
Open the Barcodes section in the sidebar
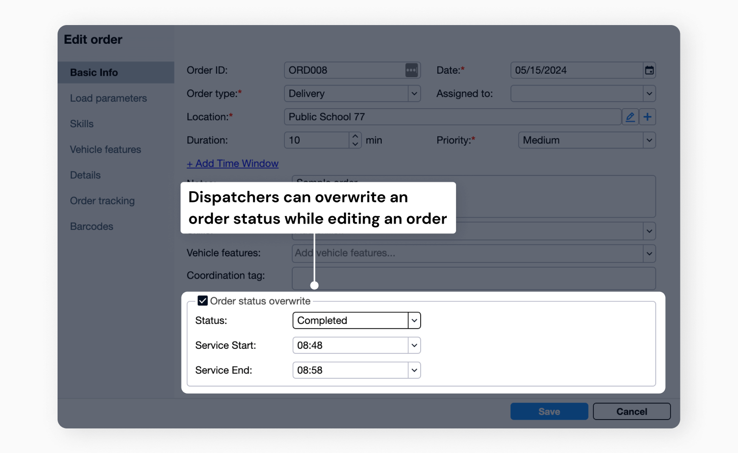point(92,226)
